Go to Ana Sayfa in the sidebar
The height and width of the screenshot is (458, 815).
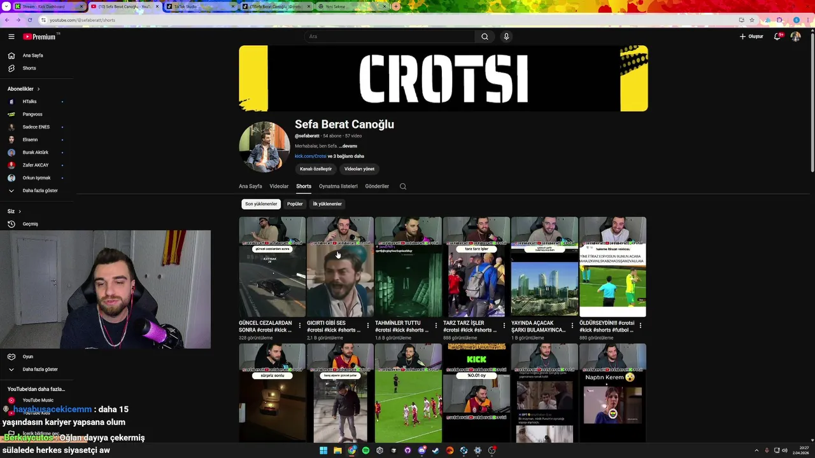(32, 55)
